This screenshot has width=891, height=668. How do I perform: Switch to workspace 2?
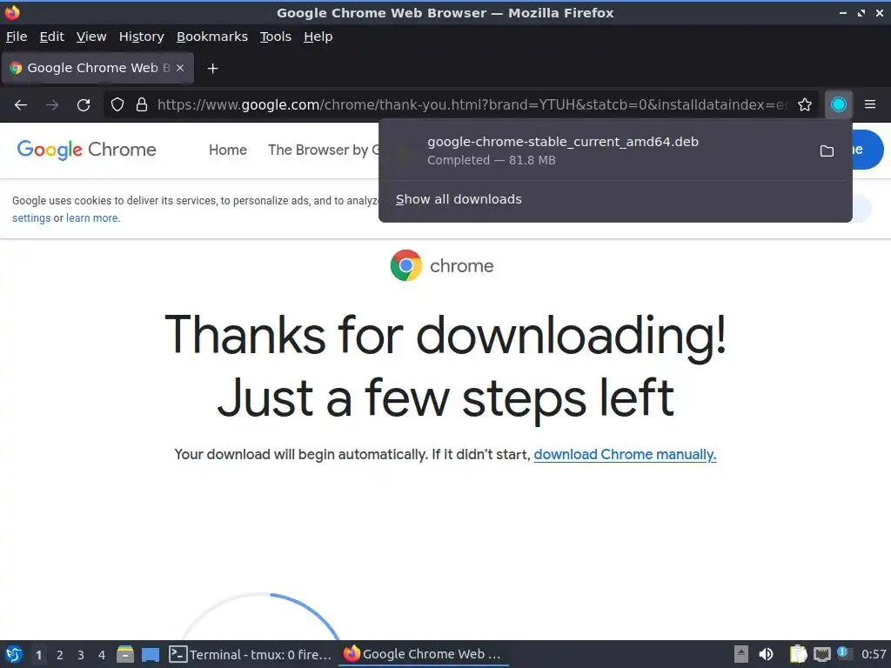click(x=60, y=655)
